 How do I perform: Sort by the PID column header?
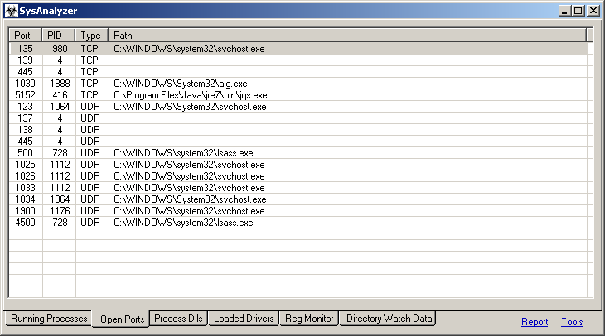pyautogui.click(x=59, y=36)
